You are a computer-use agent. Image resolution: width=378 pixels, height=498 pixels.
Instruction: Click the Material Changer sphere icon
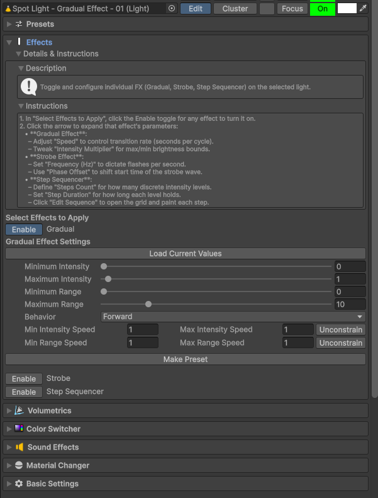coord(19,465)
